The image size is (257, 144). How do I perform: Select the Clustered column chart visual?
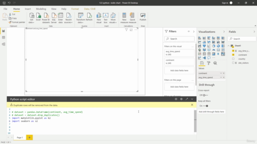pyautogui.click(x=214, y=38)
